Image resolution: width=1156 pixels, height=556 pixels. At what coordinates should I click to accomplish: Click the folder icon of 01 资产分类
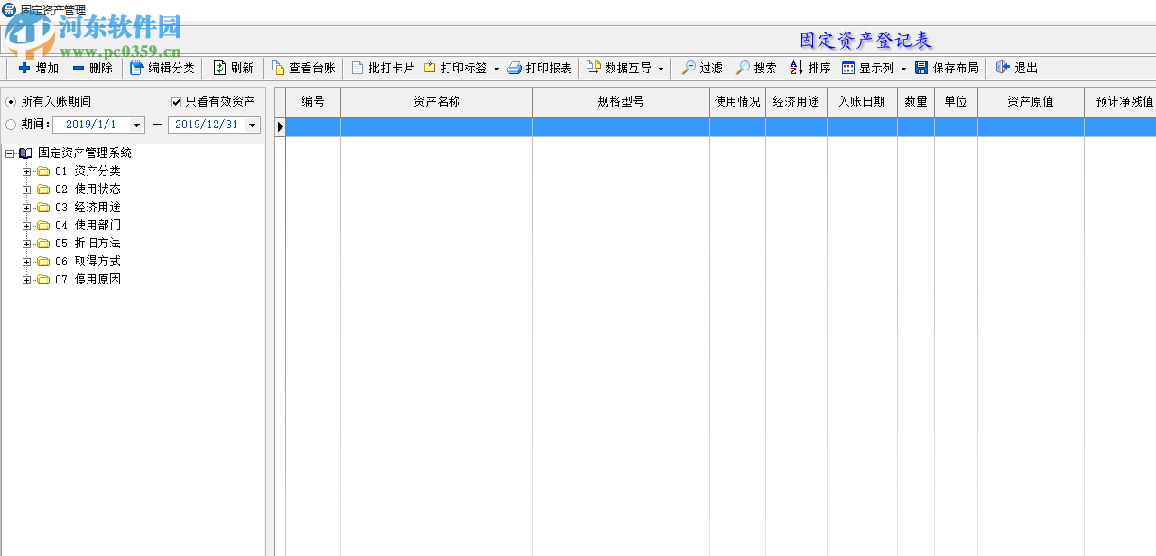pos(43,171)
